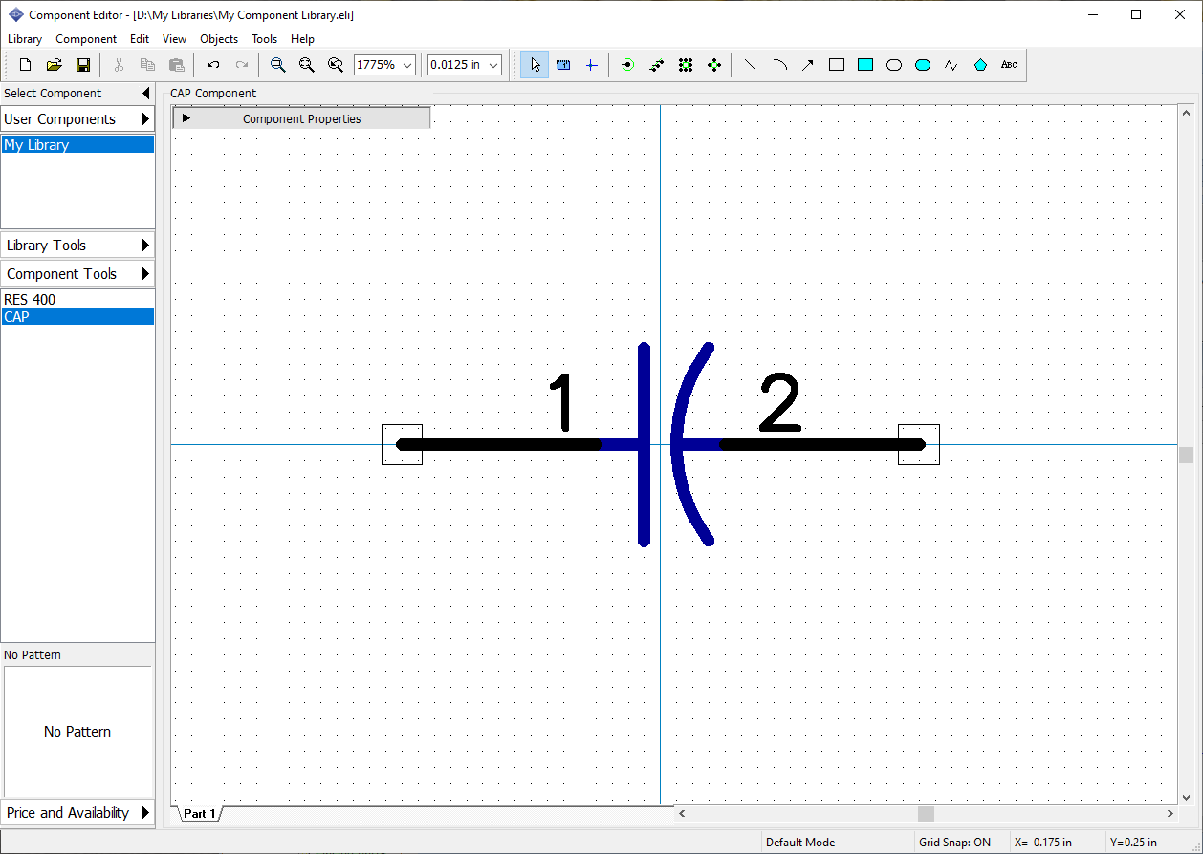The width and height of the screenshot is (1203, 854).
Task: Click the horizontal scrollbar thumb
Action: (x=926, y=813)
